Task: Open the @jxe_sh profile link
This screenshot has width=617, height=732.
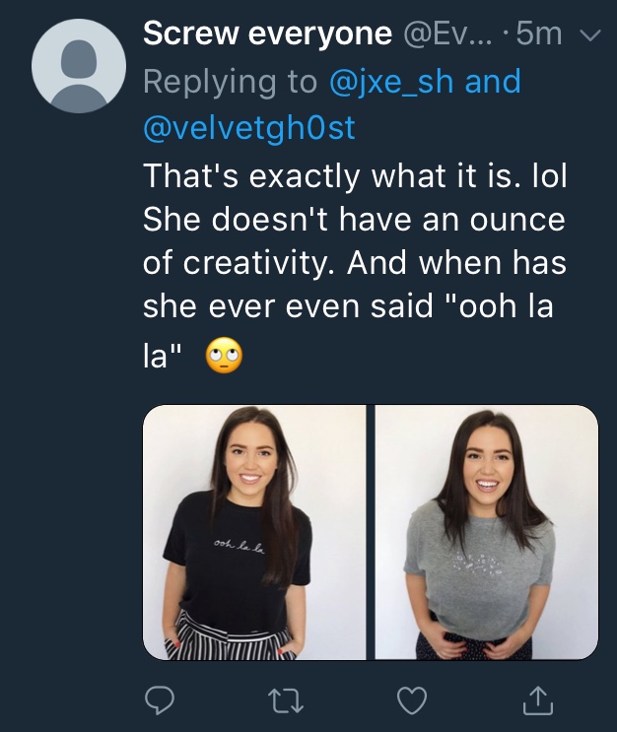Action: 395,81
